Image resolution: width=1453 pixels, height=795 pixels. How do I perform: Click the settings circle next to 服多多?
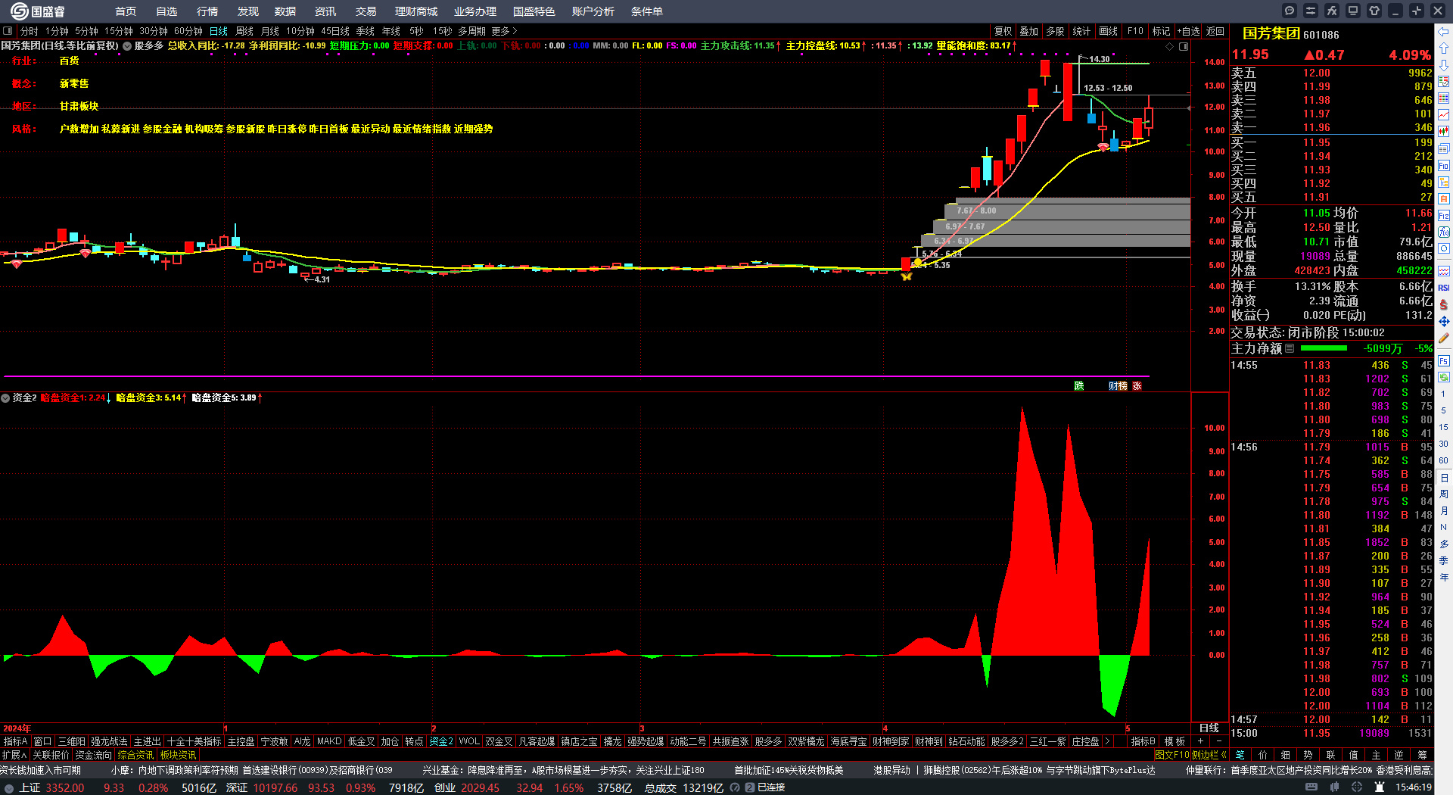pos(127,46)
